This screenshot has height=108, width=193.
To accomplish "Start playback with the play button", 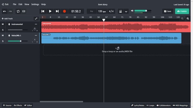I will click(x=50, y=11).
